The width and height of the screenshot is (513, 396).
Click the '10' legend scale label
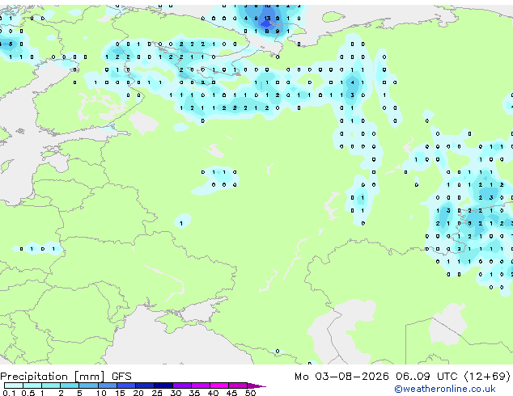pos(101,393)
